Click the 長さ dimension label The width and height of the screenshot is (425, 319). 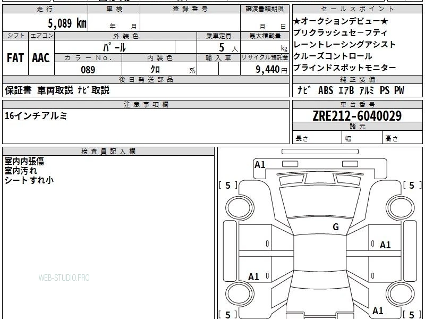click(302, 138)
